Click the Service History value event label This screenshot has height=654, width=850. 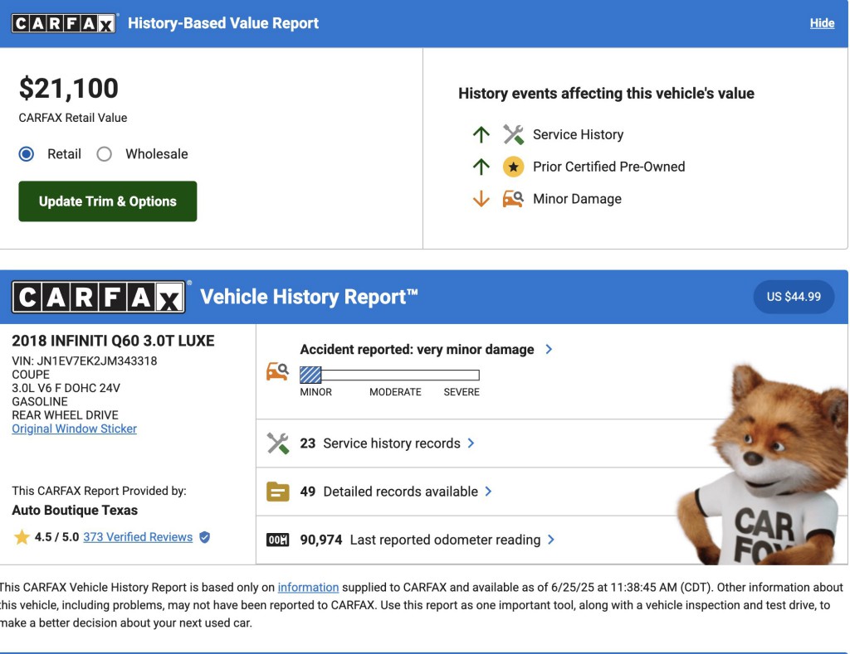click(x=579, y=134)
